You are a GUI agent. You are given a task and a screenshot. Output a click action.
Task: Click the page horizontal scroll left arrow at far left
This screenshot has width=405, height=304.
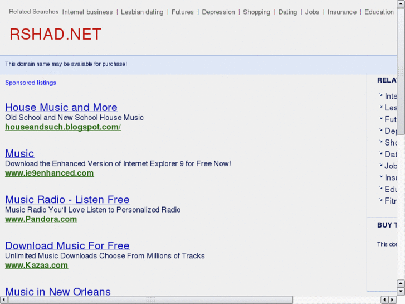pyautogui.click(x=4, y=300)
